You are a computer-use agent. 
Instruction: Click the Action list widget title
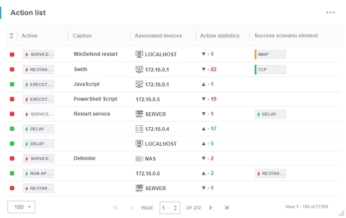tap(28, 13)
